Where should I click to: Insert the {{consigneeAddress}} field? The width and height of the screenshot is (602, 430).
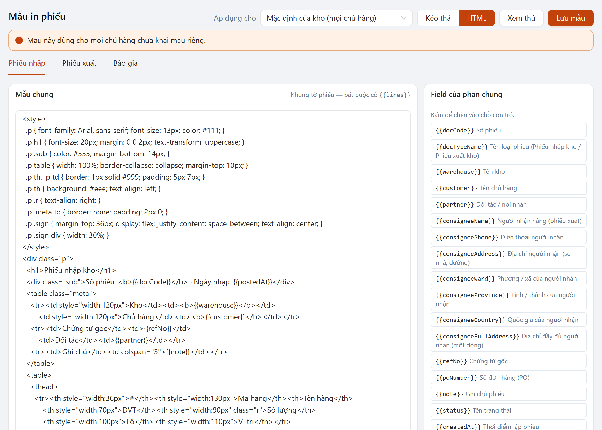tap(508, 258)
